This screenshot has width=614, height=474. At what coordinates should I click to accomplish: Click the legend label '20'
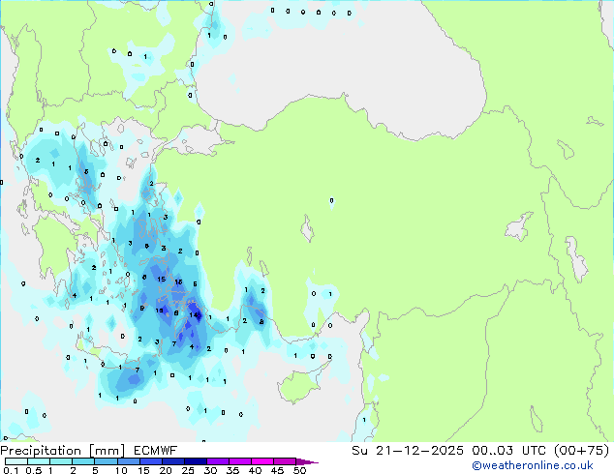(166, 470)
